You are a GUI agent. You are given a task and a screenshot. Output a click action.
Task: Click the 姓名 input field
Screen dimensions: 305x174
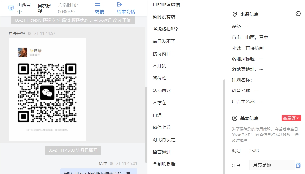pos(272,165)
